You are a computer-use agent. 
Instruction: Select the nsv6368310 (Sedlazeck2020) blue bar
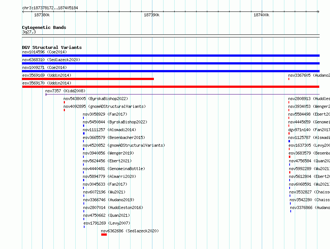(171, 63)
